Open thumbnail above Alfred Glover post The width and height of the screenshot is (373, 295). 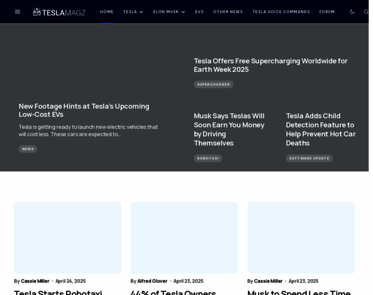click(x=184, y=237)
